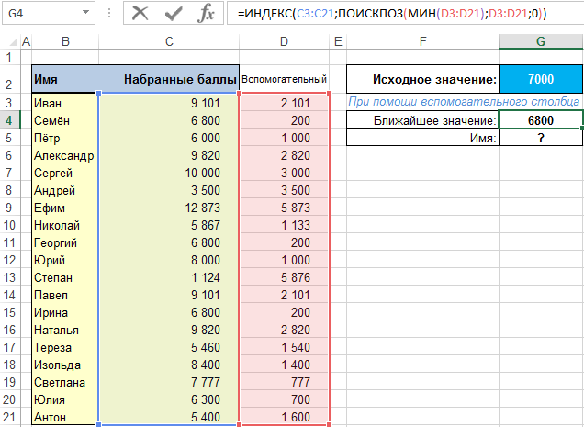Viewport: 584px width, 427px height.
Task: Click the helper cell 1 133
Action: click(284, 225)
